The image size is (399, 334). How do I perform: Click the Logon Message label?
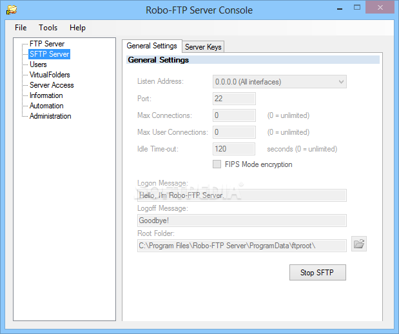coord(162,183)
